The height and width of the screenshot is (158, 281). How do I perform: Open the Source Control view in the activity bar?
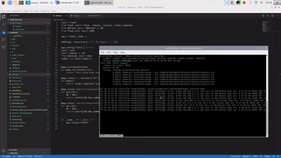tap(4, 32)
